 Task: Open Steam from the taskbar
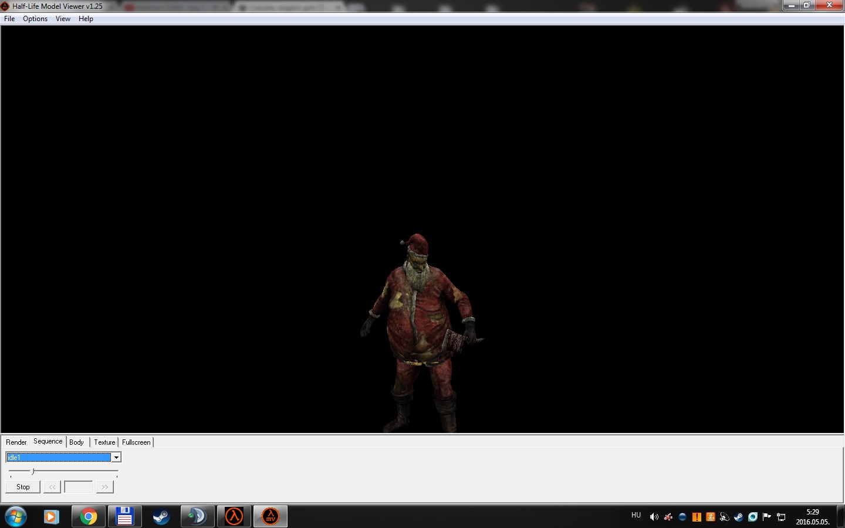click(161, 517)
